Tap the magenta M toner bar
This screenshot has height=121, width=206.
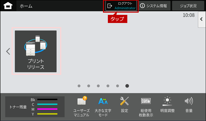pos(47,109)
